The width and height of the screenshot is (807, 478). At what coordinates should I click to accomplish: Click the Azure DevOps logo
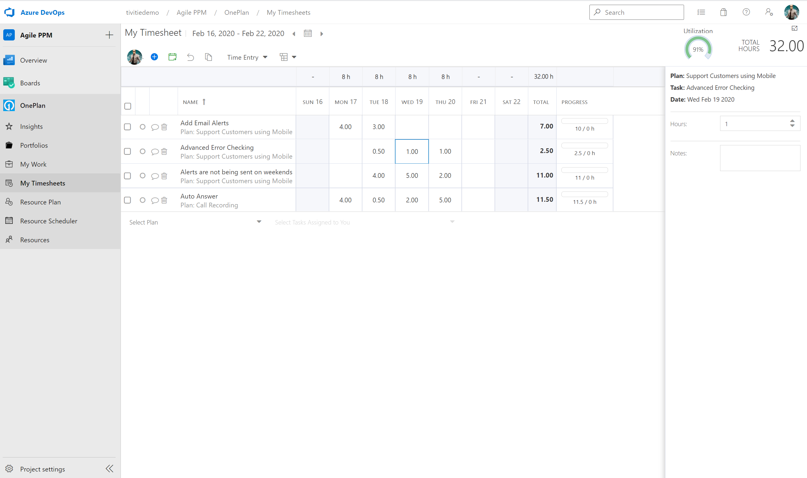[9, 12]
